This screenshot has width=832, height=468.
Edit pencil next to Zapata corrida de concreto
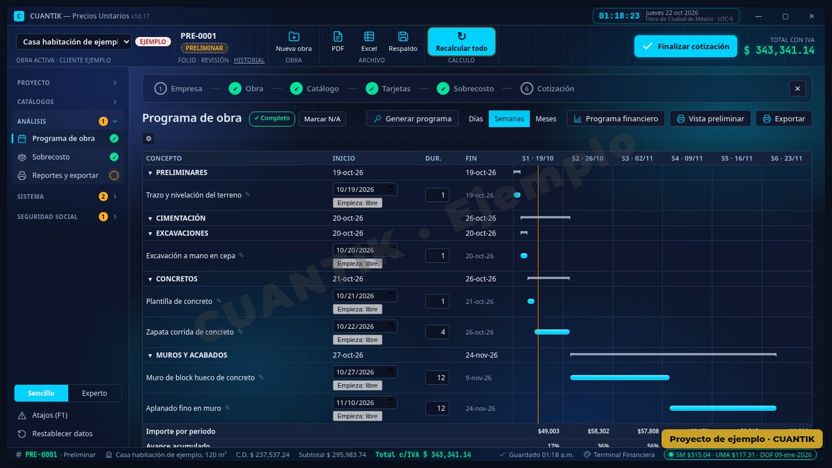(x=240, y=331)
